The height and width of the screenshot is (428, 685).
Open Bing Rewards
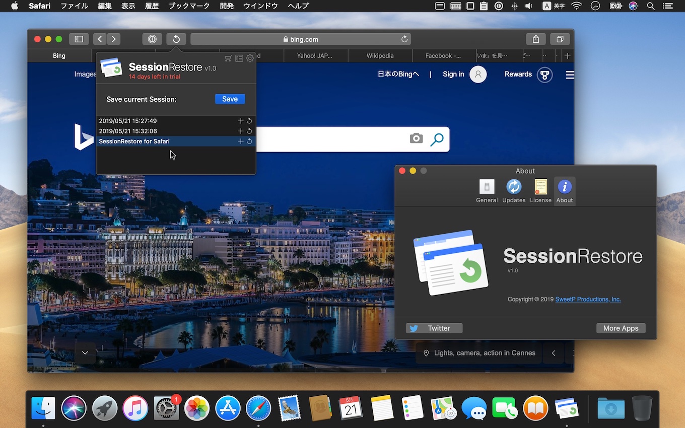[528, 75]
